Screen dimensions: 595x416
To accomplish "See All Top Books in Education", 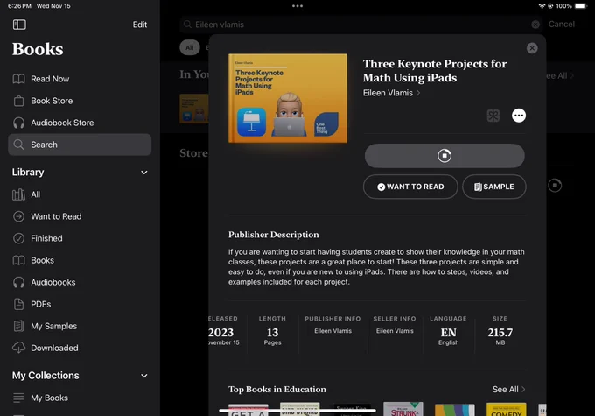I will tap(508, 390).
